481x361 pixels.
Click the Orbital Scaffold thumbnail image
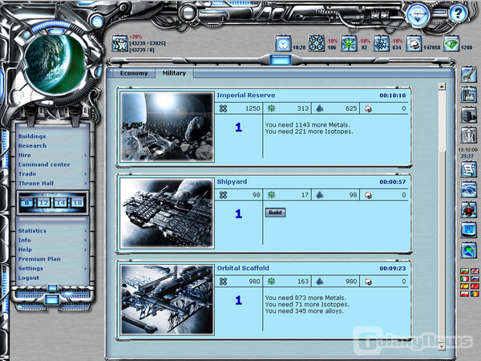(168, 299)
